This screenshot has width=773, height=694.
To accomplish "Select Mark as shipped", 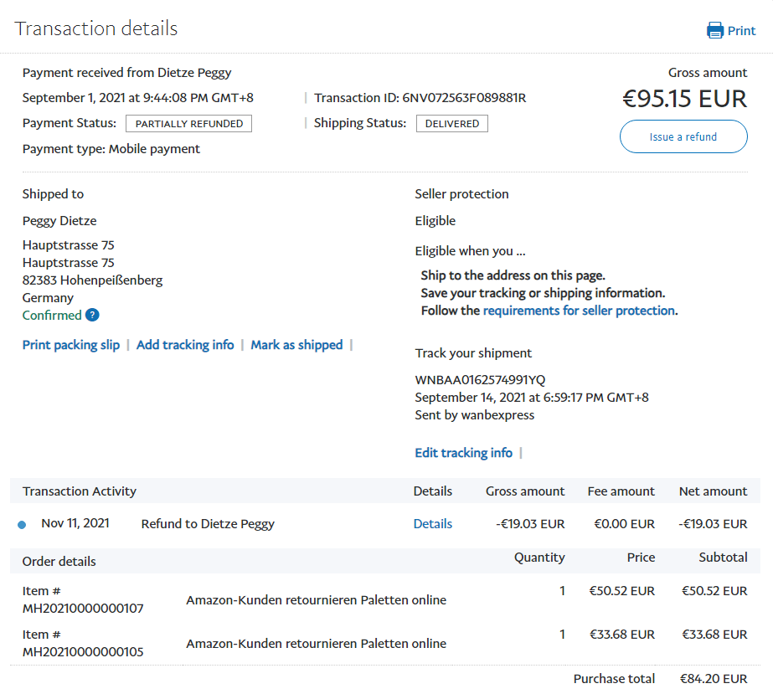I will 296,345.
